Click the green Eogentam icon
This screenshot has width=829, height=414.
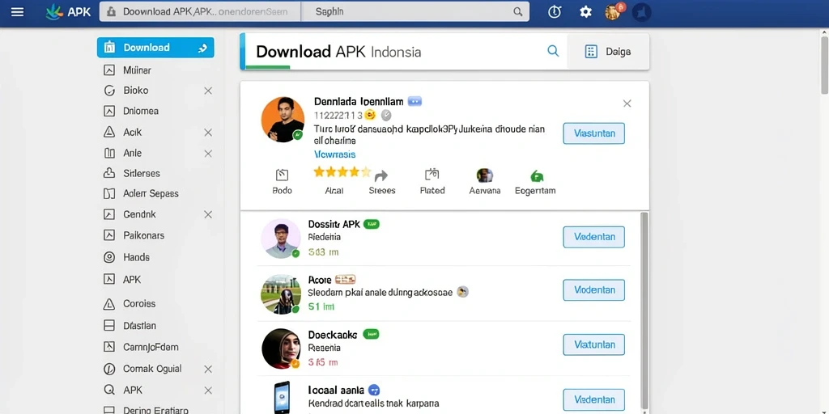pos(536,175)
